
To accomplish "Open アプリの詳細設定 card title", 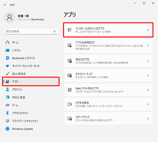I will tap(85, 42).
